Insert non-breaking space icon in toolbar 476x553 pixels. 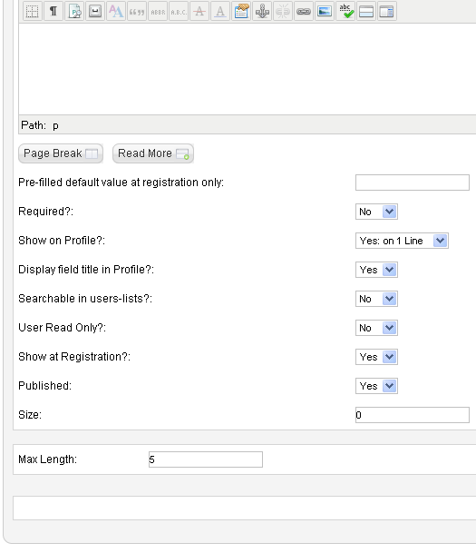click(95, 12)
